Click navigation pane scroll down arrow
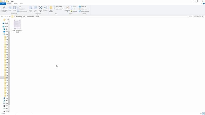This screenshot has width=205, height=115. pos(9,111)
